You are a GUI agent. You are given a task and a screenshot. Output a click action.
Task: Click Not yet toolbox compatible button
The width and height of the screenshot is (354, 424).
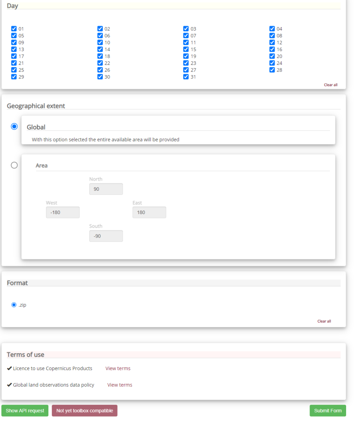85,411
